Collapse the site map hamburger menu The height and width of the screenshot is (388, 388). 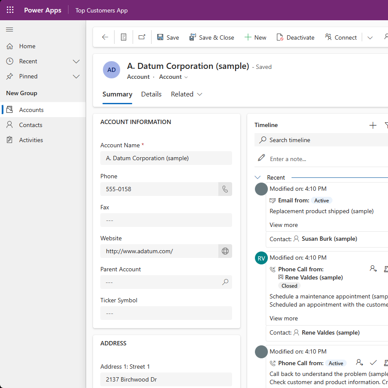point(9,30)
